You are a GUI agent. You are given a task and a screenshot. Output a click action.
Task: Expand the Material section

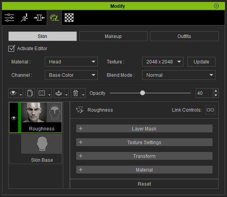click(x=145, y=170)
